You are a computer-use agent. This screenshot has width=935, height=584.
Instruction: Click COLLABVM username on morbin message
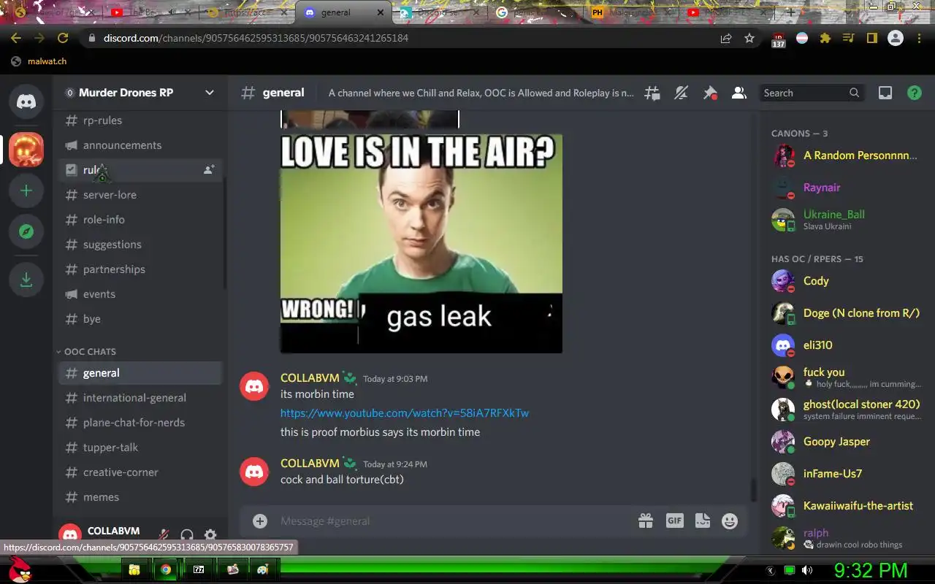click(x=310, y=378)
